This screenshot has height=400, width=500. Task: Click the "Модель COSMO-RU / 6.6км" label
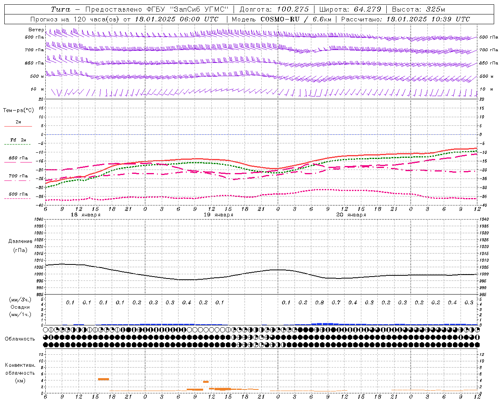tap(281, 19)
